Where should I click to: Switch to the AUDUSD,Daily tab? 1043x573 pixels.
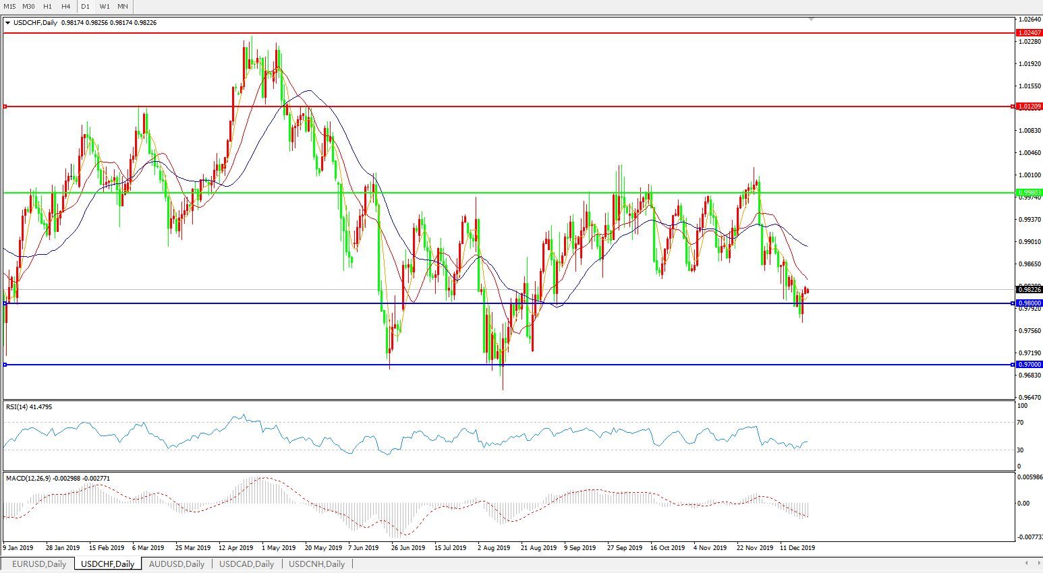(177, 564)
